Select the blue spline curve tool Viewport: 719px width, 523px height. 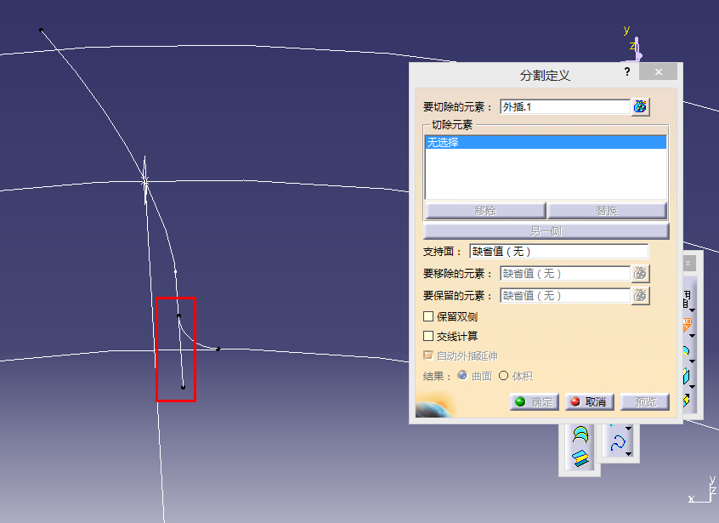click(618, 443)
